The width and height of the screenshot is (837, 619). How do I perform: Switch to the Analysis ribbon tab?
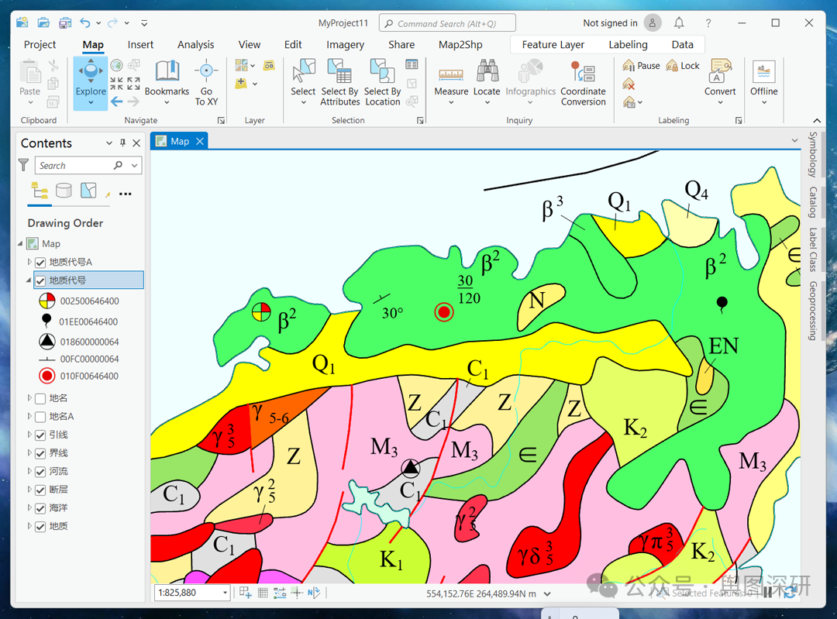pos(195,44)
